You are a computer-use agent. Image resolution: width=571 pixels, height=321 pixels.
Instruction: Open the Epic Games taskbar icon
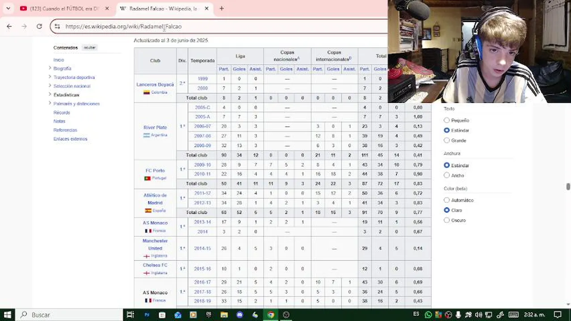coord(209,315)
